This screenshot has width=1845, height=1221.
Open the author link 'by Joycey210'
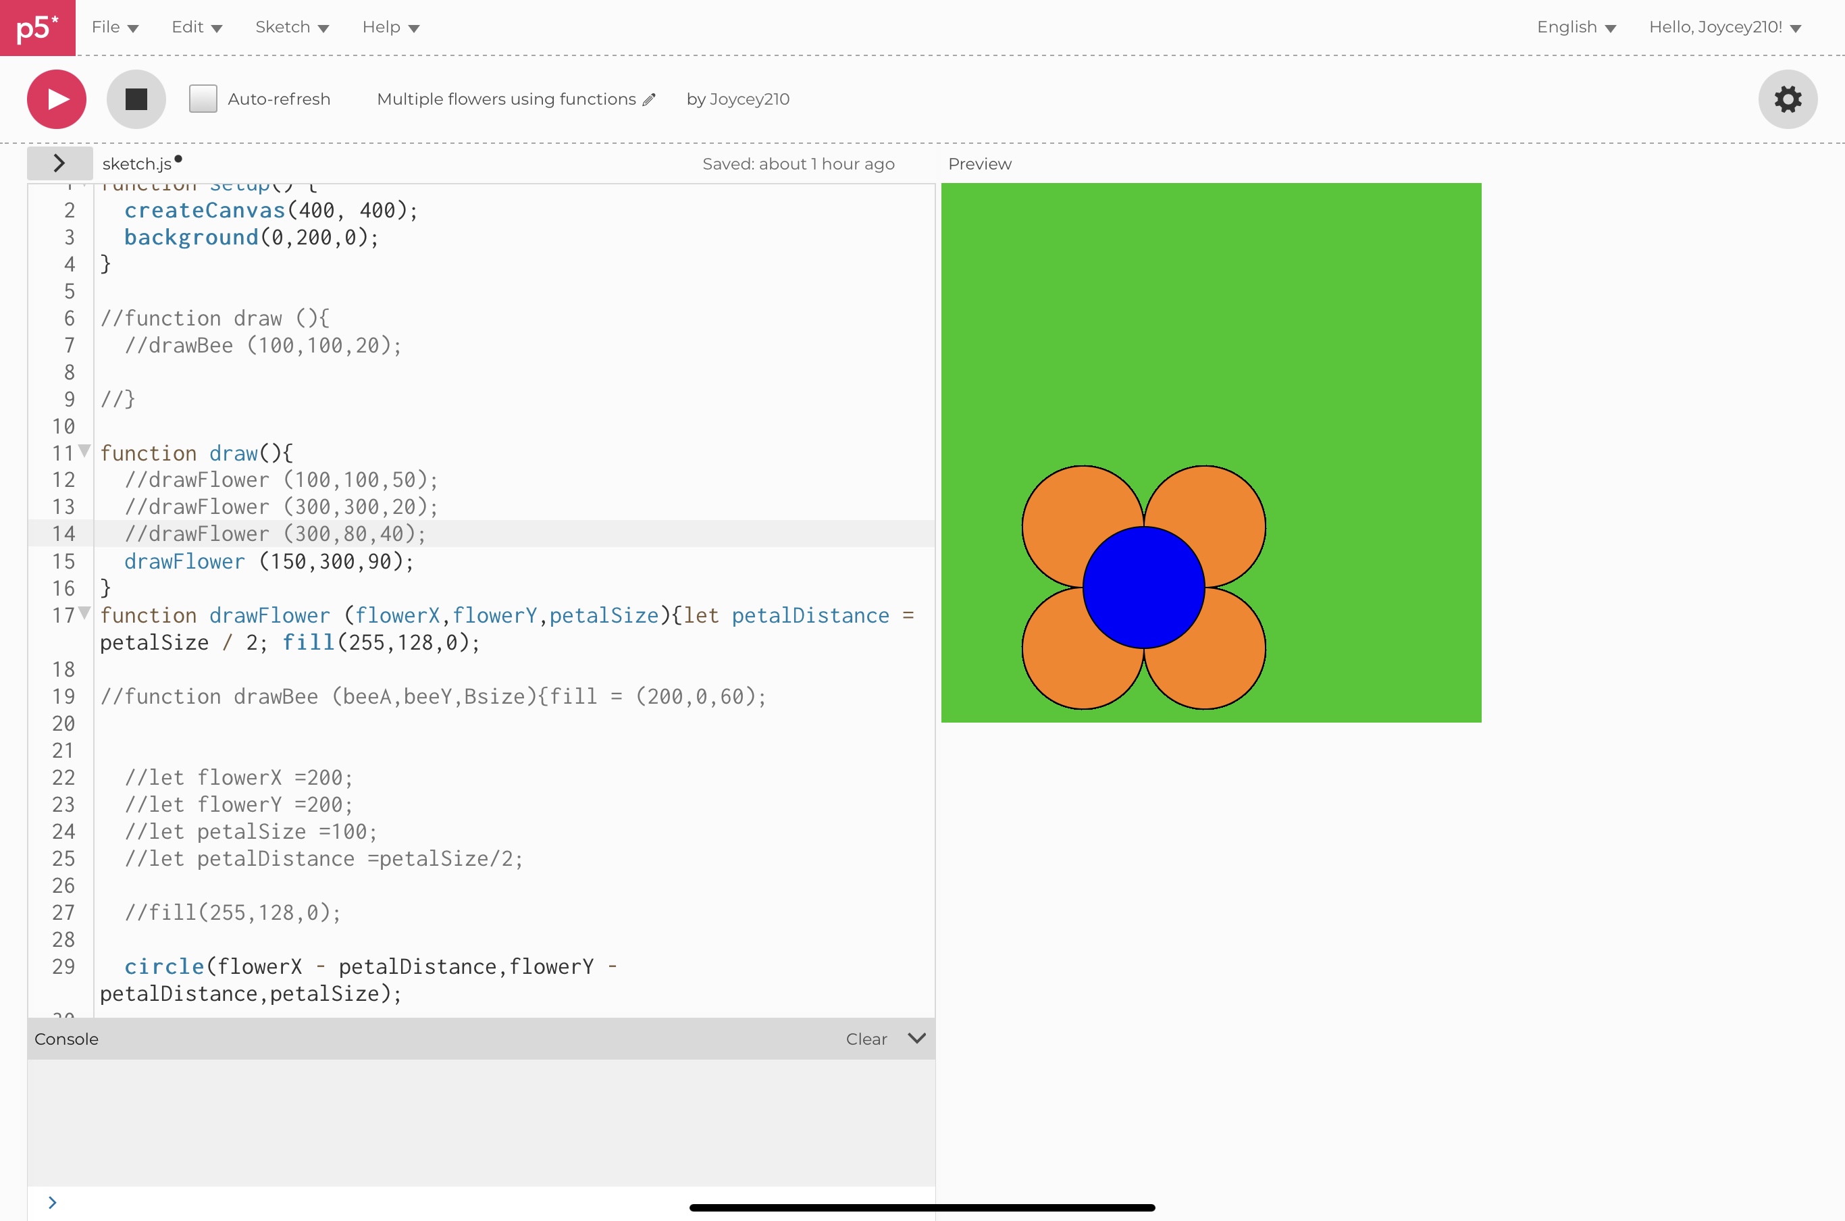(737, 99)
